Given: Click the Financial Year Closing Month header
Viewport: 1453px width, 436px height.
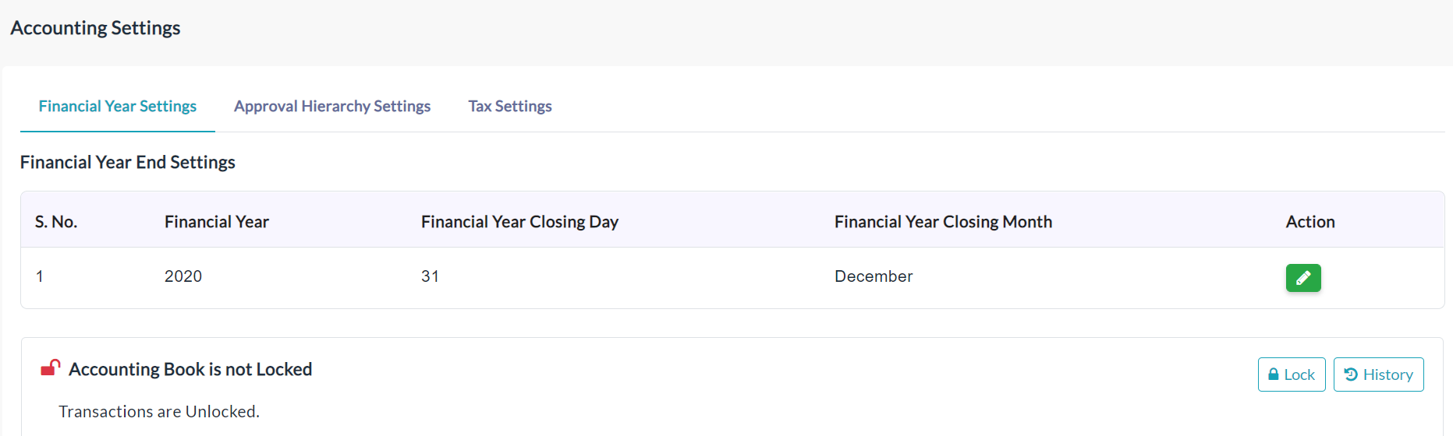Looking at the screenshot, I should pos(943,222).
